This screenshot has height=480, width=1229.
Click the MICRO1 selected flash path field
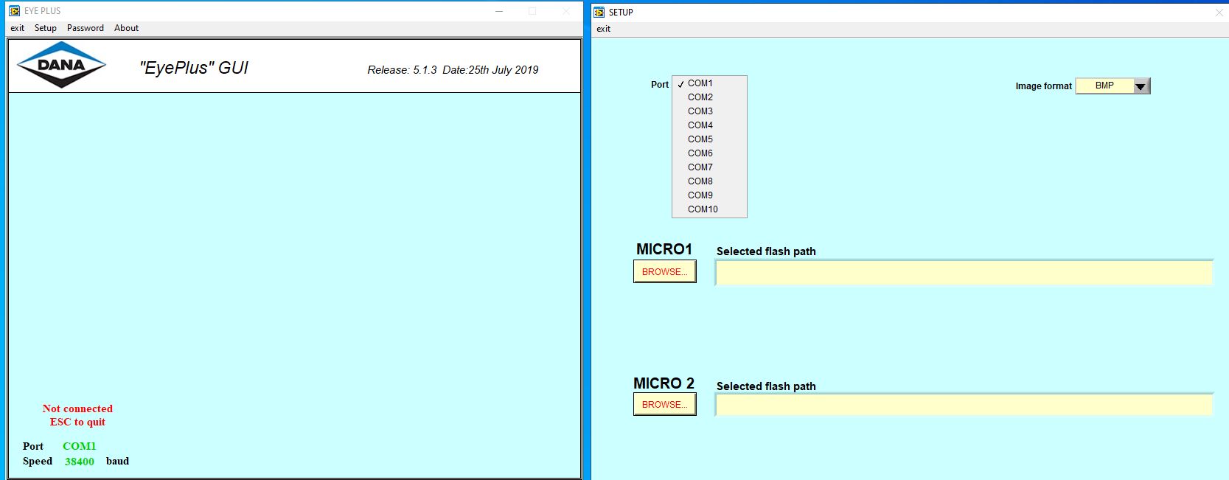(x=964, y=272)
